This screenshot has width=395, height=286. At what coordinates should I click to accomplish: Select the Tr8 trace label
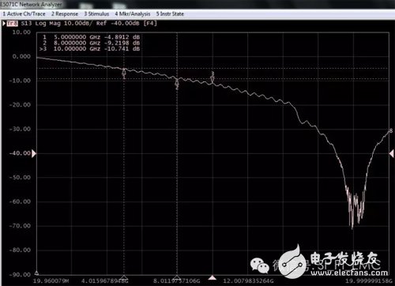tap(12, 24)
